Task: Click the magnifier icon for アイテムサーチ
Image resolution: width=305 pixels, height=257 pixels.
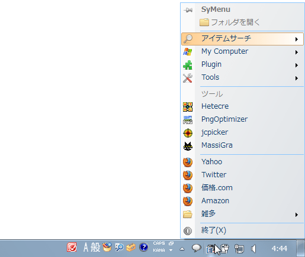Action: [x=188, y=38]
